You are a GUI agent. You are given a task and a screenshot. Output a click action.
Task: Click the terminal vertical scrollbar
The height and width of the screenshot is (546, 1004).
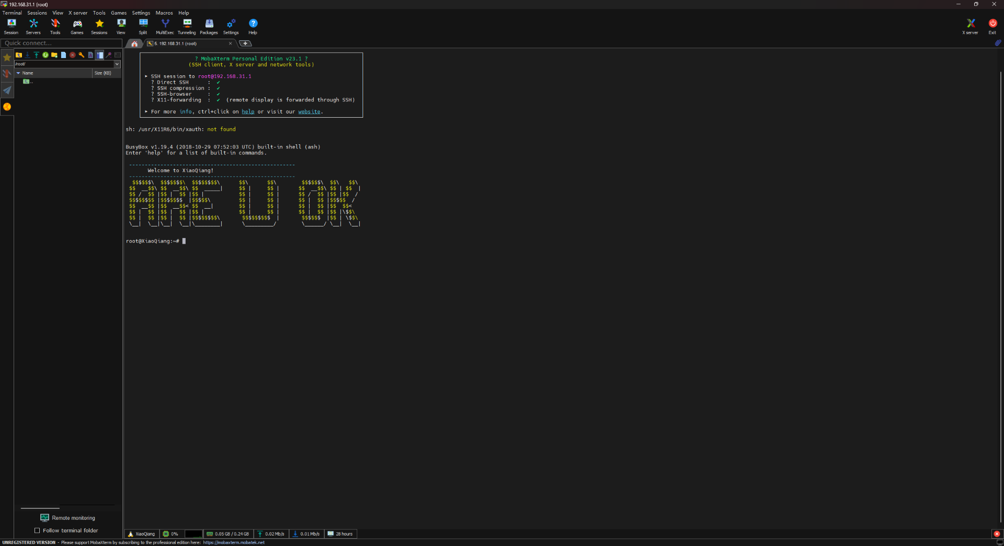point(1000,297)
